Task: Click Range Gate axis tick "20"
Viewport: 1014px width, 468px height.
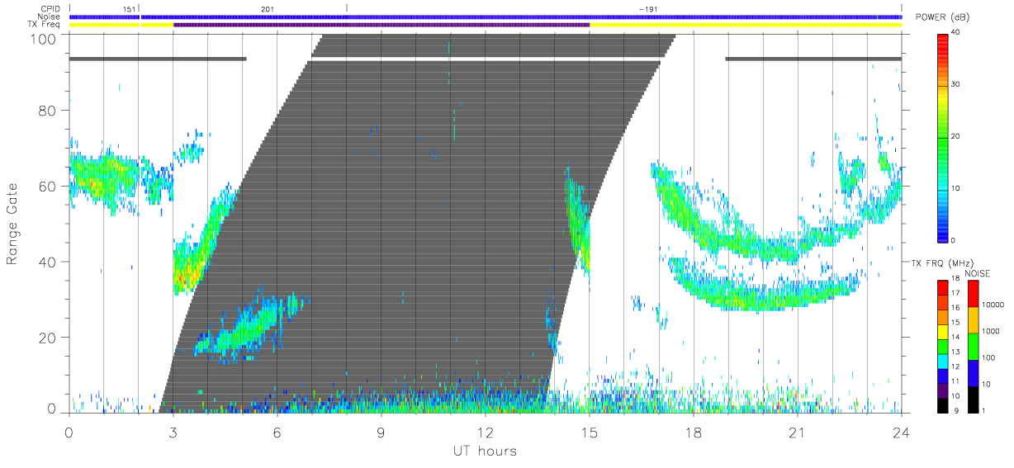Action: tap(47, 337)
